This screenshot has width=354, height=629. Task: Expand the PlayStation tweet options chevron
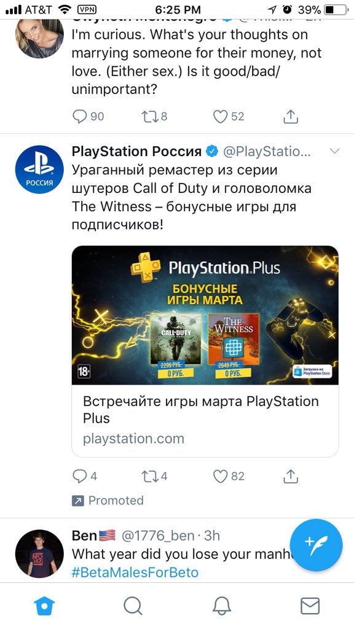tap(334, 151)
